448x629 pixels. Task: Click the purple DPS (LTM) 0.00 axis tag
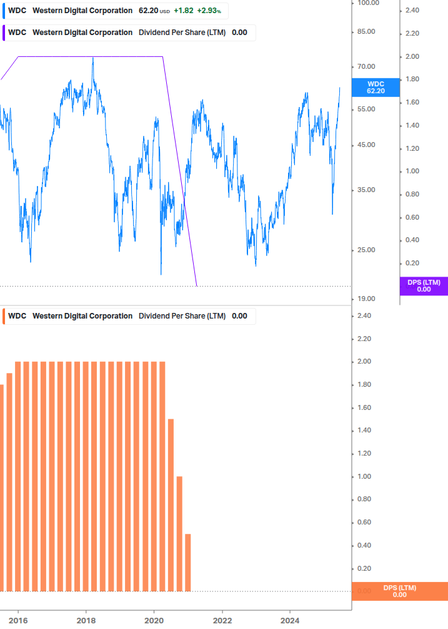point(424,286)
